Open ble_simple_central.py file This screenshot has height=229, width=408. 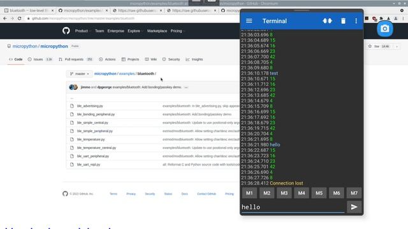92,123
